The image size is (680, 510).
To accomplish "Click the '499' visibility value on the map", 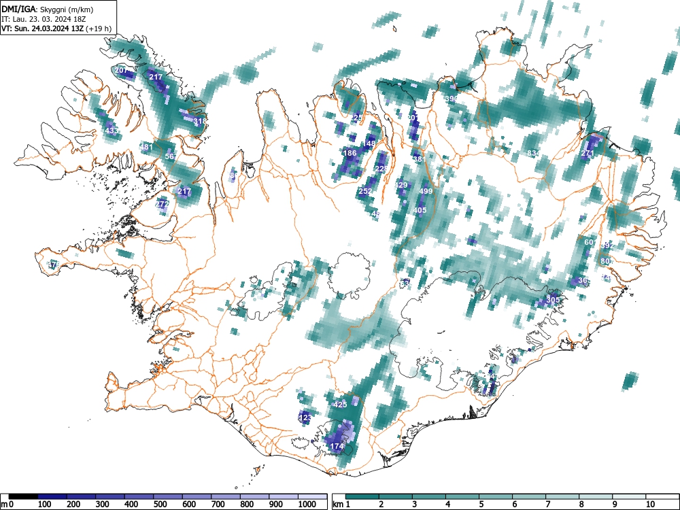I will pos(426,191).
